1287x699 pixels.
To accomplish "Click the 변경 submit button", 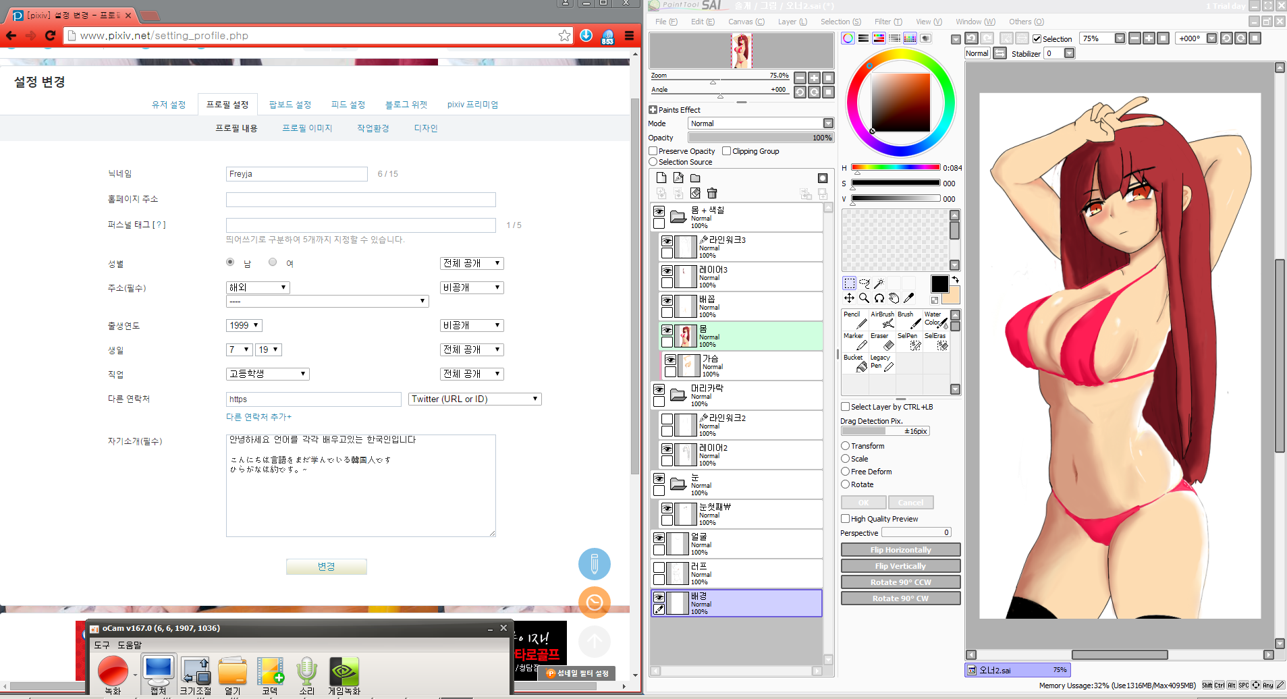I will click(327, 567).
